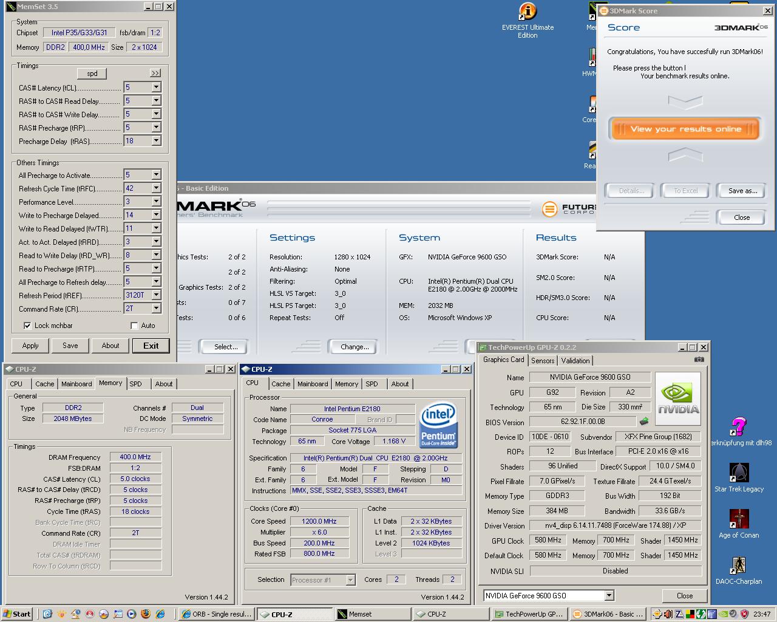777x622 pixels.
Task: Switch to the Sensors tab in GPU-Z
Action: coord(542,360)
